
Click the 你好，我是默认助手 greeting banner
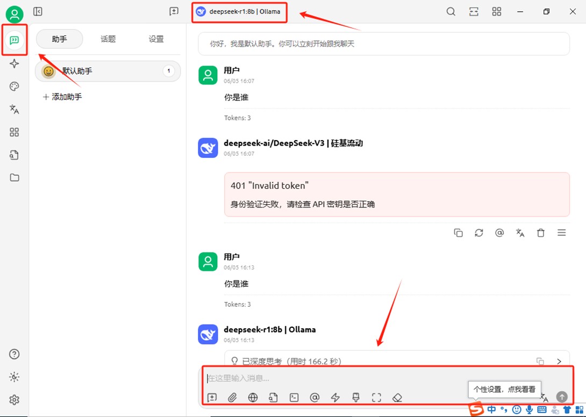click(384, 44)
